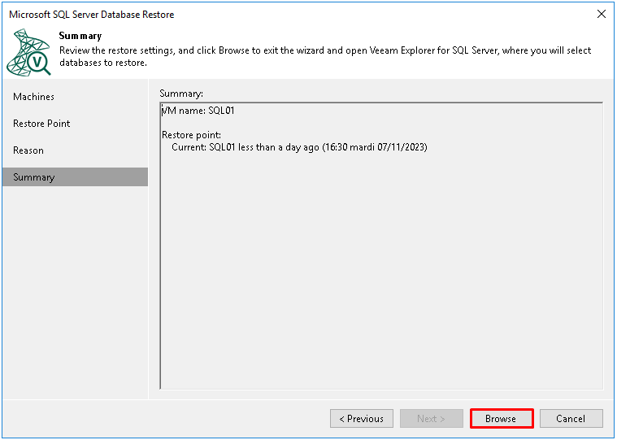Select the Machines wizard step
The image size is (617, 440).
tap(34, 97)
